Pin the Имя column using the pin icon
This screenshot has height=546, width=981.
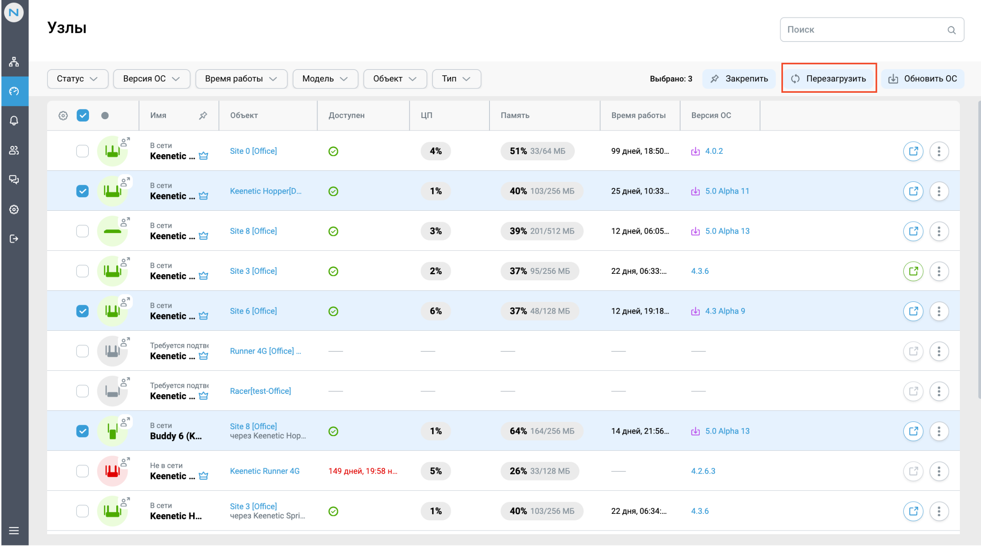pyautogui.click(x=203, y=116)
